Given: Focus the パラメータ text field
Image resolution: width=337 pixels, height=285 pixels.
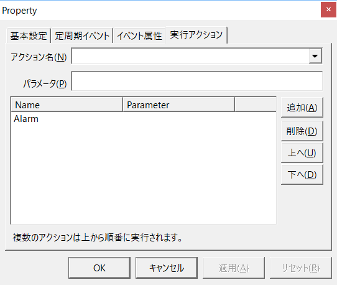Looking at the screenshot, I should [x=197, y=81].
